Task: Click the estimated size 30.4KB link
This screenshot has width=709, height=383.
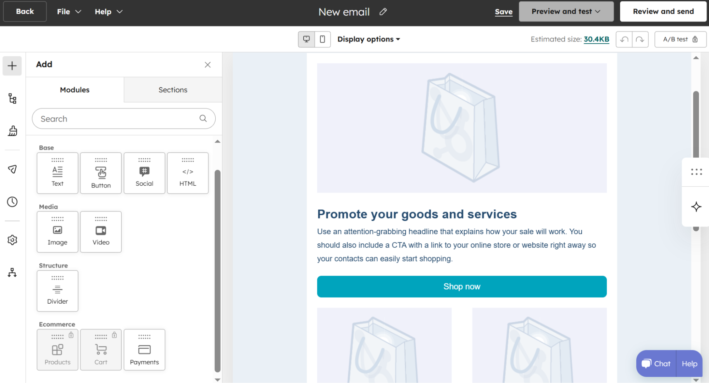Action: tap(597, 39)
